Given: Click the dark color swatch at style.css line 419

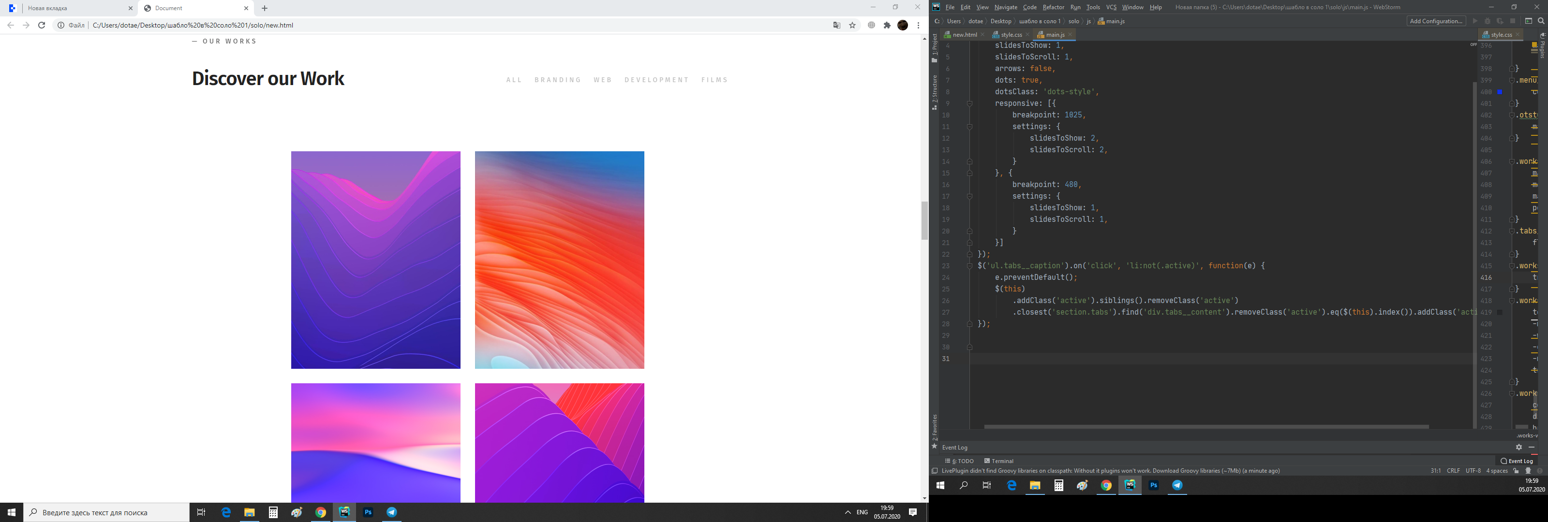Looking at the screenshot, I should tap(1499, 312).
